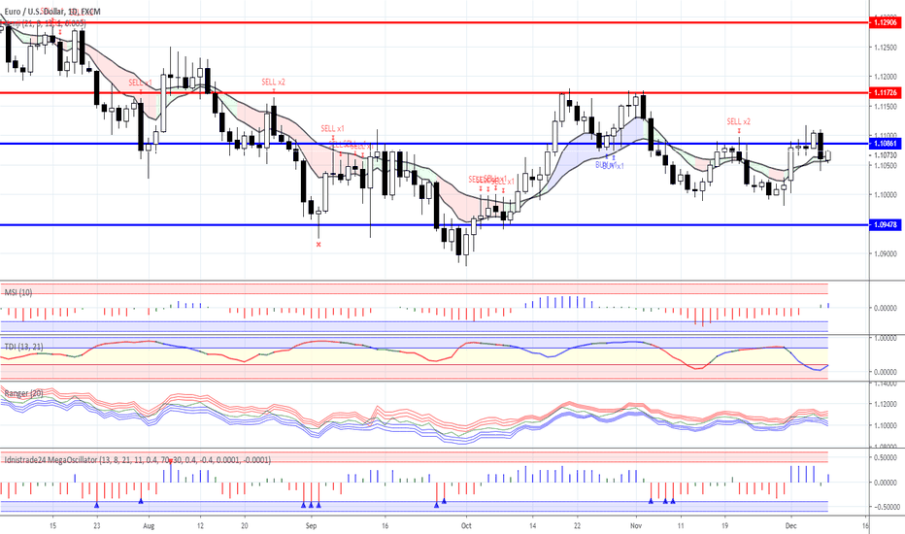This screenshot has width=905, height=534.
Task: Click the Nov label on the time axis
Action: tap(635, 522)
